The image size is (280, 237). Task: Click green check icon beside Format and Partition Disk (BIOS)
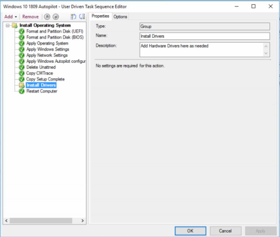pos(22,38)
